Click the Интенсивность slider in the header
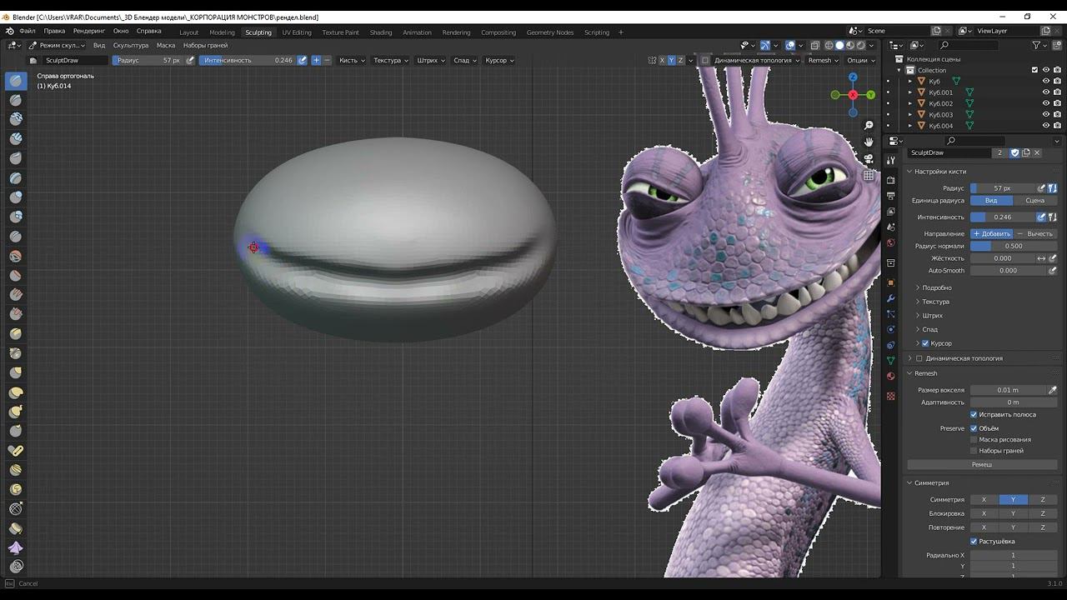 click(x=248, y=60)
